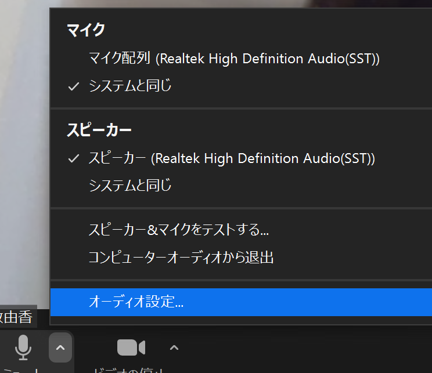Screen dimensions: 432x373
Task: Expand video options arrow beside camera
Action: click(x=174, y=348)
